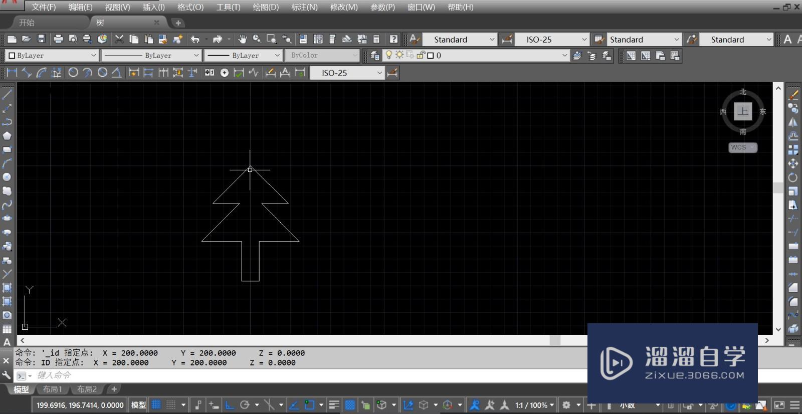Toggle grid display in status bar
The image size is (802, 414).
coord(156,404)
